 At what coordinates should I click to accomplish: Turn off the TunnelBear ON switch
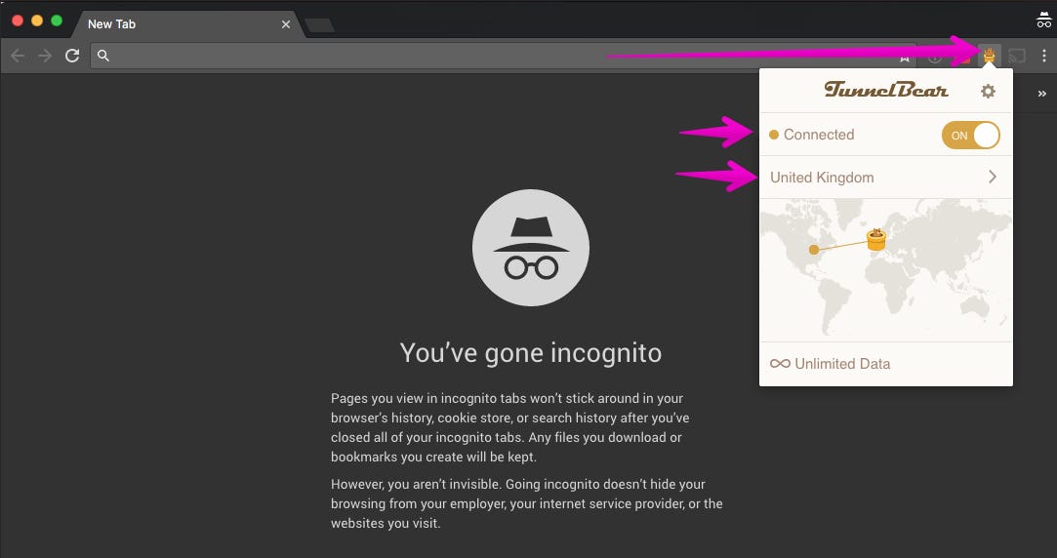pyautogui.click(x=971, y=135)
